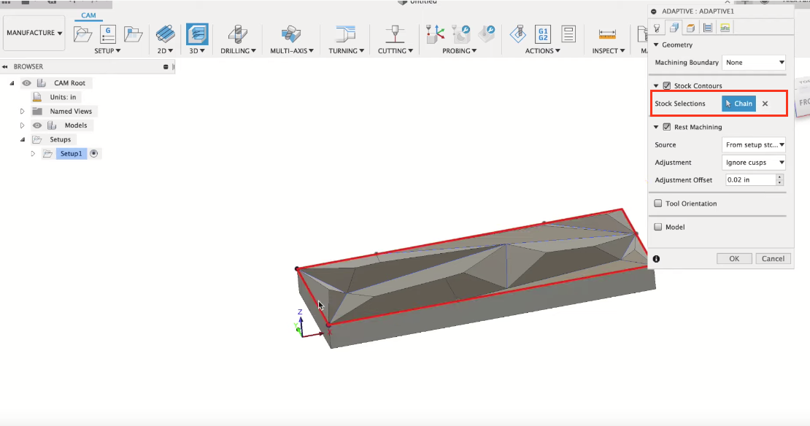Uncheck the Stock Contours checkbox

click(666, 85)
